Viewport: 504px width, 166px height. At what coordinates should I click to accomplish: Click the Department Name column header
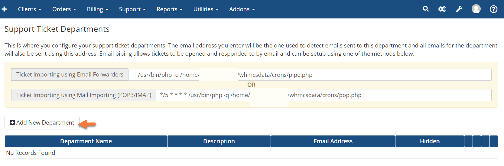tap(86, 141)
